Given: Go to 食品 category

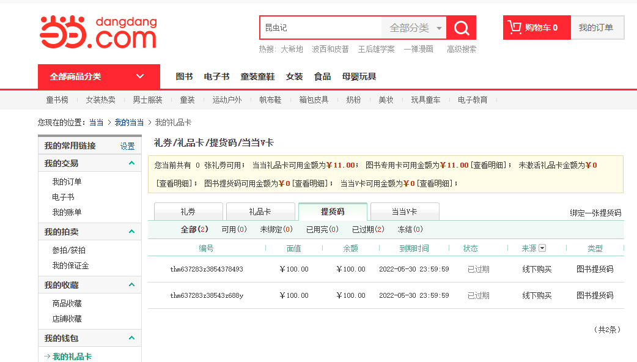Looking at the screenshot, I should [322, 76].
